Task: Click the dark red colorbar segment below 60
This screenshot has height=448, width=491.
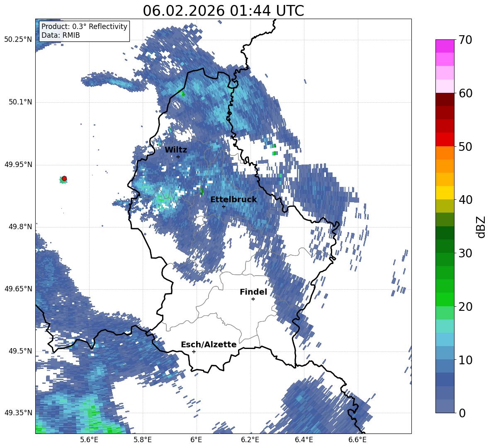Action: (445, 99)
